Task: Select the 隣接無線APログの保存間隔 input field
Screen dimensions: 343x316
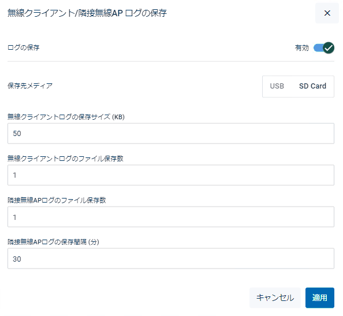Action: coord(171,258)
